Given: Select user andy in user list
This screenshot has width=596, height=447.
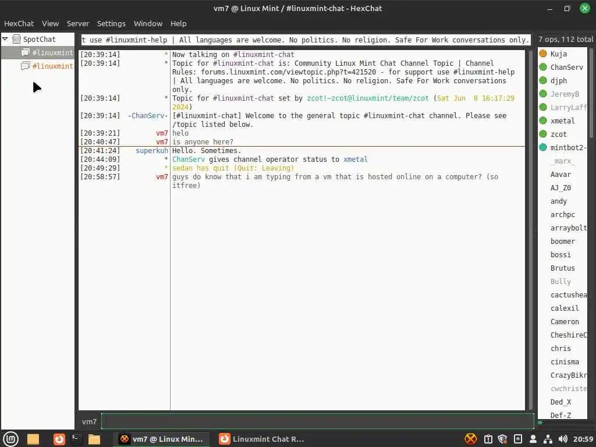Looking at the screenshot, I should pyautogui.click(x=558, y=201).
